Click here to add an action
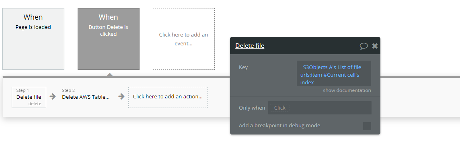 tap(168, 97)
